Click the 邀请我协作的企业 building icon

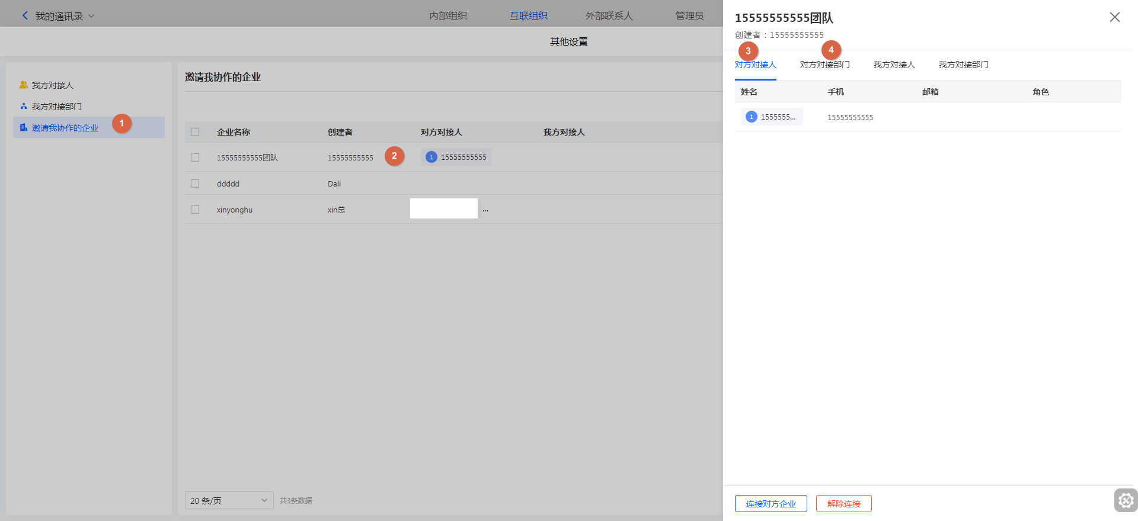[x=24, y=128]
